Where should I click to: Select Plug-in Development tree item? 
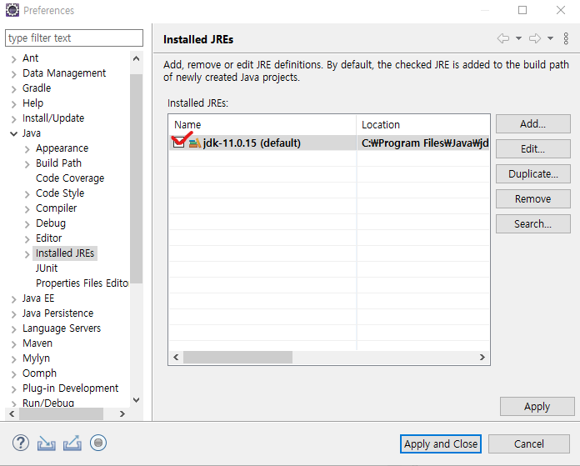[x=70, y=388]
